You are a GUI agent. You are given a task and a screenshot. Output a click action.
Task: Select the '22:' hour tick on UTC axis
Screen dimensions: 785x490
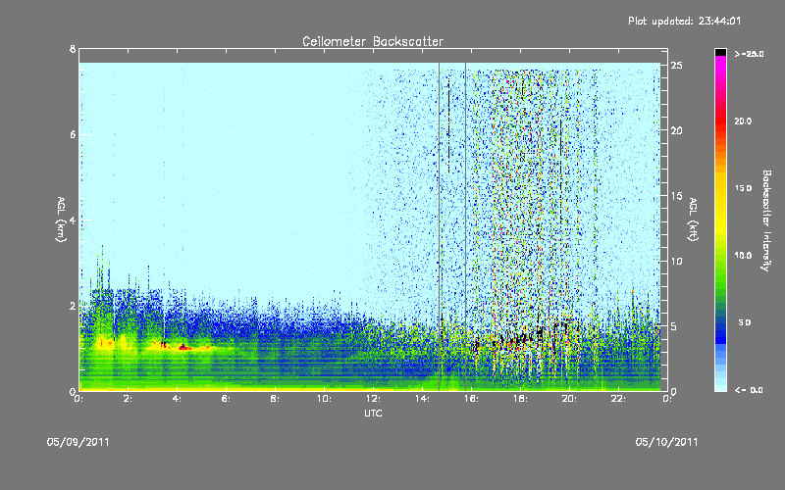(x=618, y=399)
